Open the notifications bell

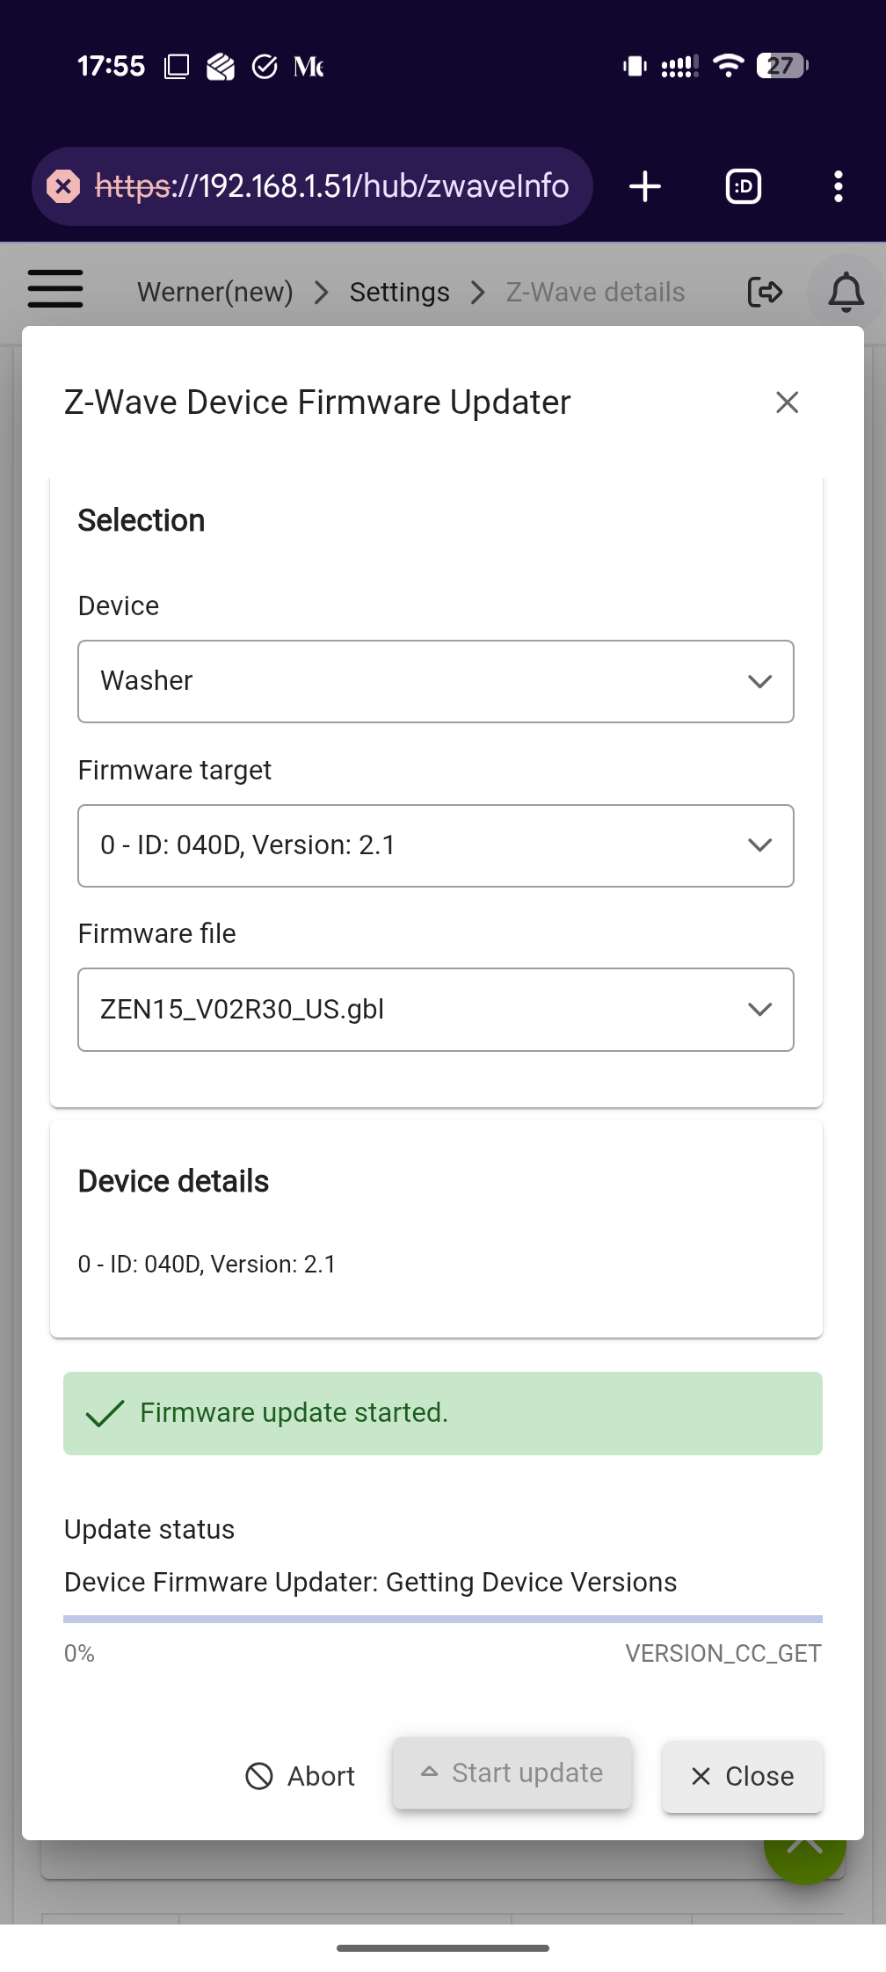(846, 293)
